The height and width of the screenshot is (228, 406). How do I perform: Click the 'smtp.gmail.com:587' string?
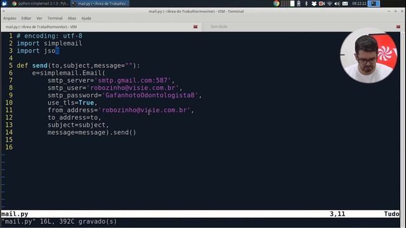[x=133, y=80]
